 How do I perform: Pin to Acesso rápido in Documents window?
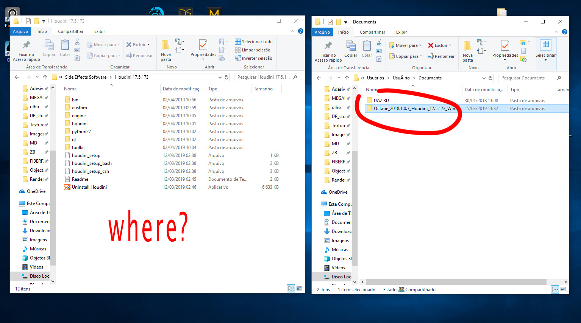pyautogui.click(x=328, y=51)
